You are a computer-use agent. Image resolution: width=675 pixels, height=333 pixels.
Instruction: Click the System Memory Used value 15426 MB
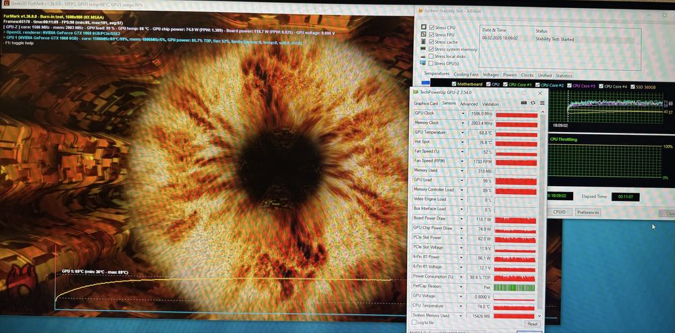coord(479,316)
